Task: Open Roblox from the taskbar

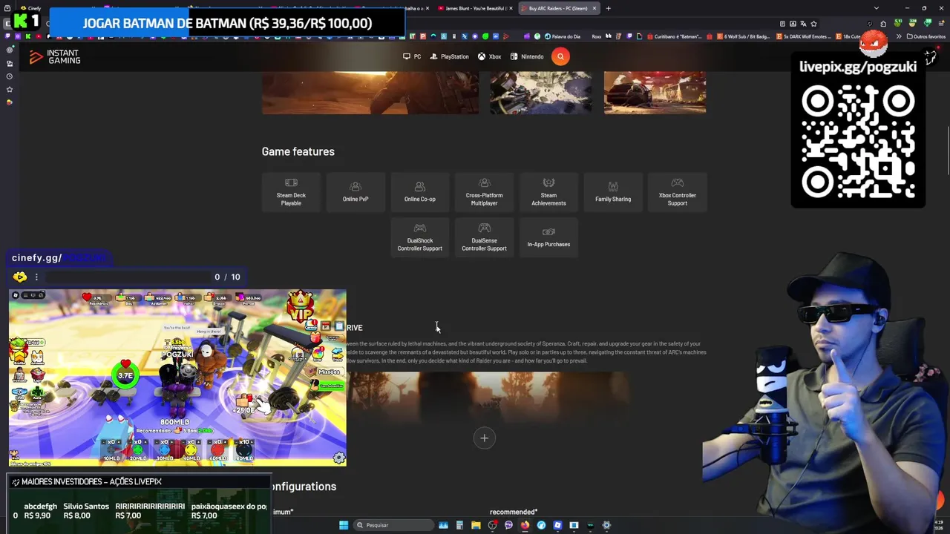Action: [x=557, y=525]
